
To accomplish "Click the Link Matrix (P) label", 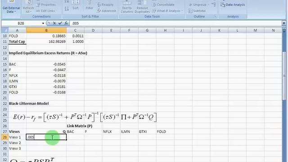I will tap(80, 126).
